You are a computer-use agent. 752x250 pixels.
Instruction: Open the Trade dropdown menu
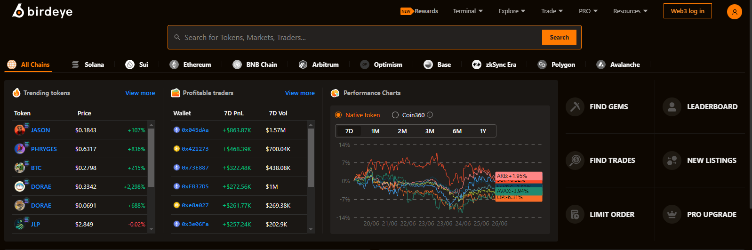tap(552, 11)
